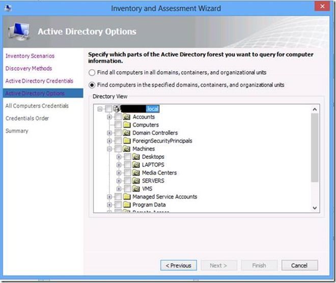Select 'Find all computers in all domains' option
This screenshot has height=283, width=336.
[x=92, y=73]
